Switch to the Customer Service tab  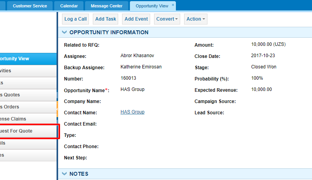tap(30, 6)
